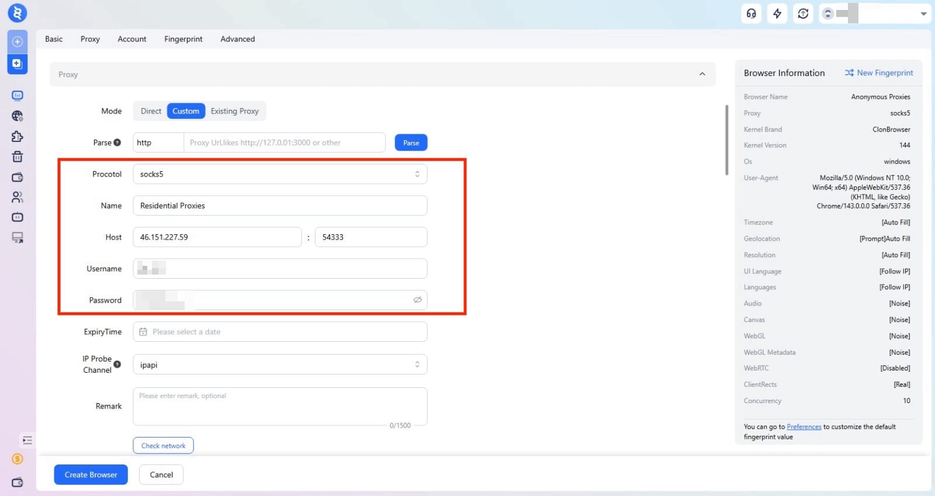The image size is (935, 496).
Task: Click the ClonBrowser logo icon
Action: pos(17,13)
